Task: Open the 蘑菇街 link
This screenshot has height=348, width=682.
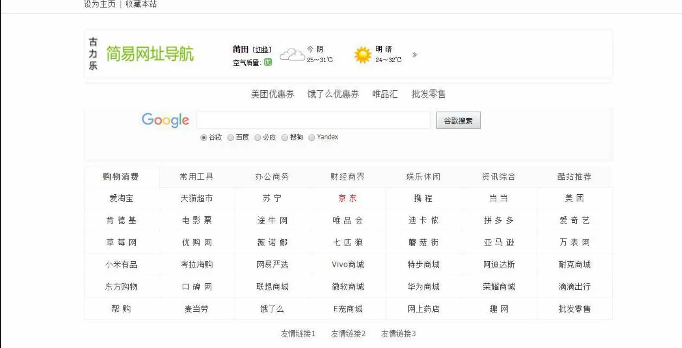Action: (x=423, y=242)
